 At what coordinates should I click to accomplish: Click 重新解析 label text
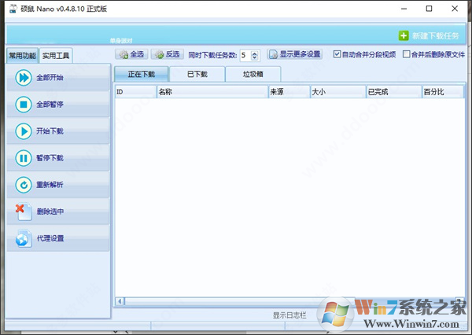tap(50, 185)
